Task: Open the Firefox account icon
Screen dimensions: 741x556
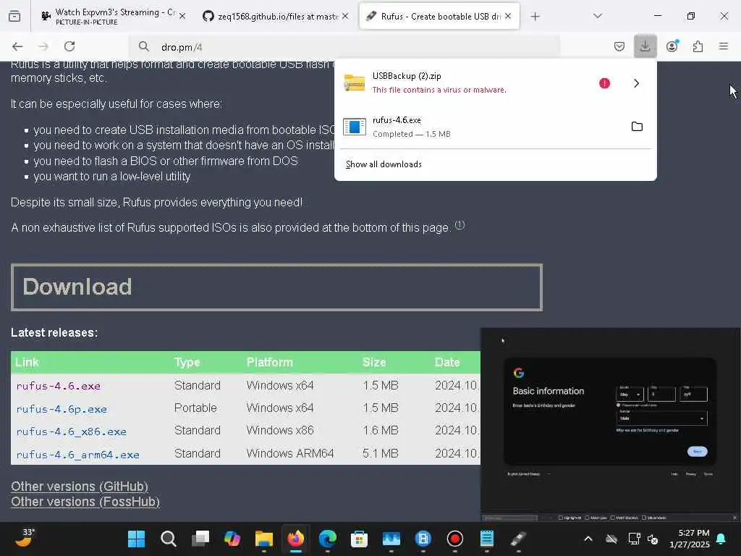Action: pos(672,46)
